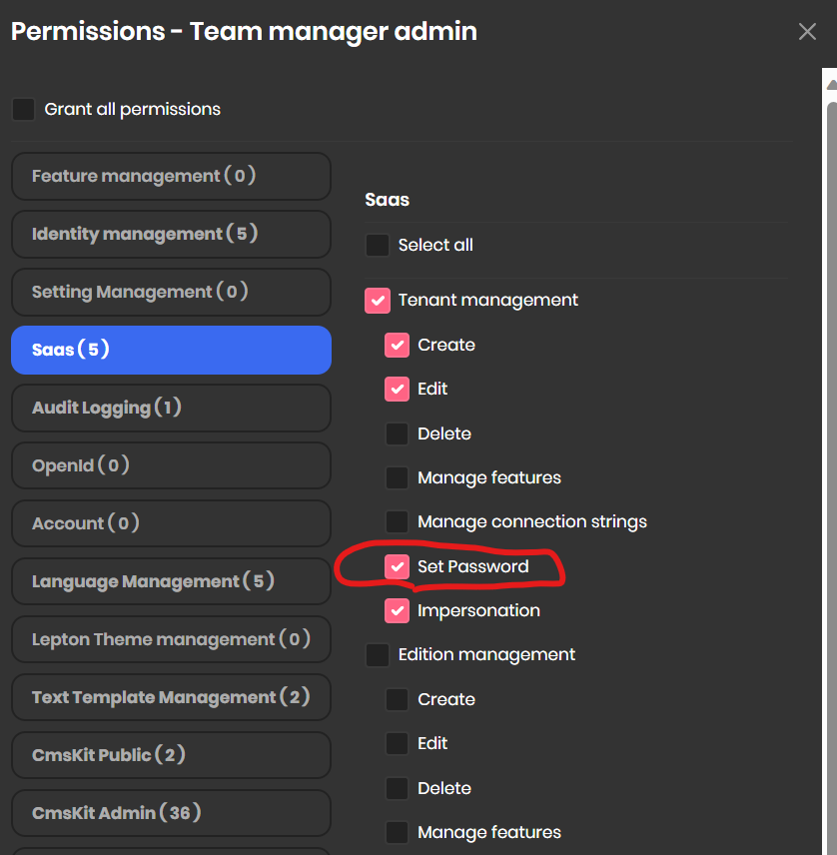837x855 pixels.
Task: Select the Text Template Management tab
Action: [171, 698]
